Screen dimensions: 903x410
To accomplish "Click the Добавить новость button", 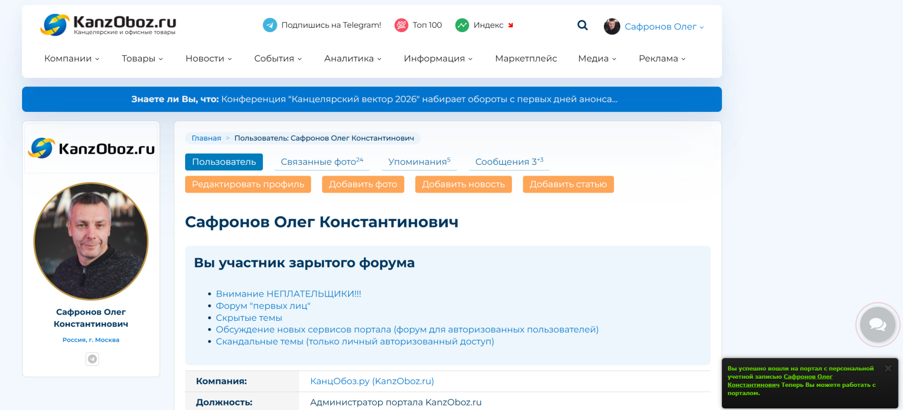I will point(463,185).
